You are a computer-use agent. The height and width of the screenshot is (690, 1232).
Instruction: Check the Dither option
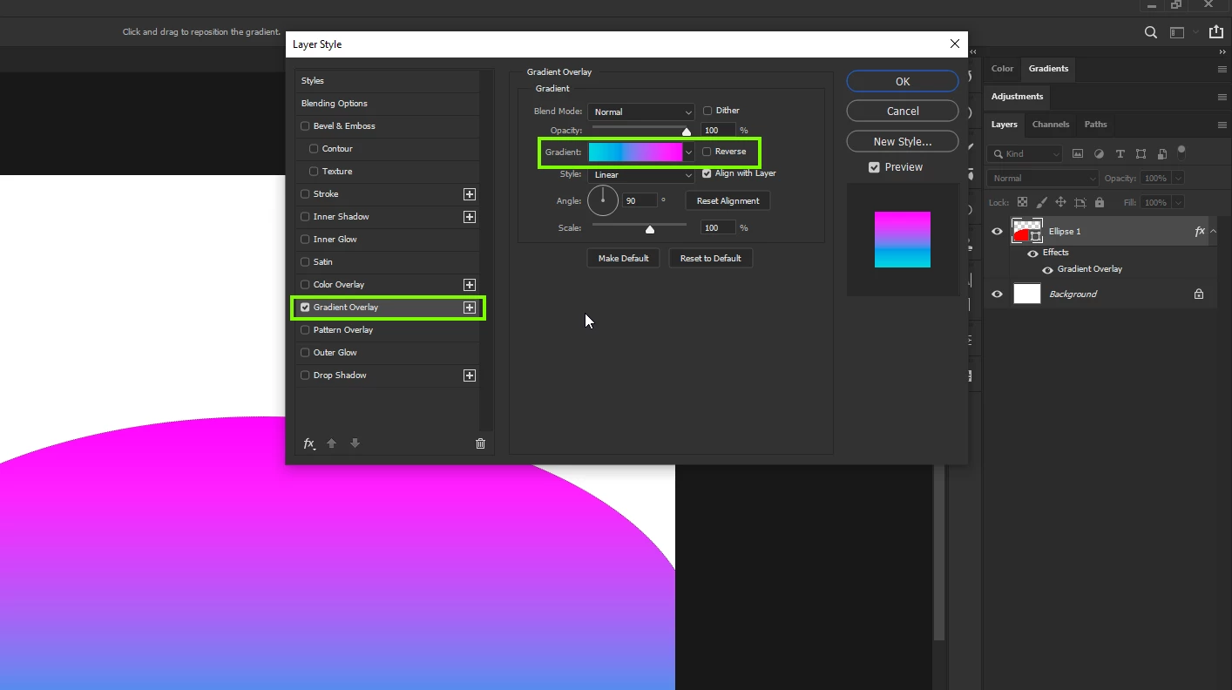click(x=707, y=111)
